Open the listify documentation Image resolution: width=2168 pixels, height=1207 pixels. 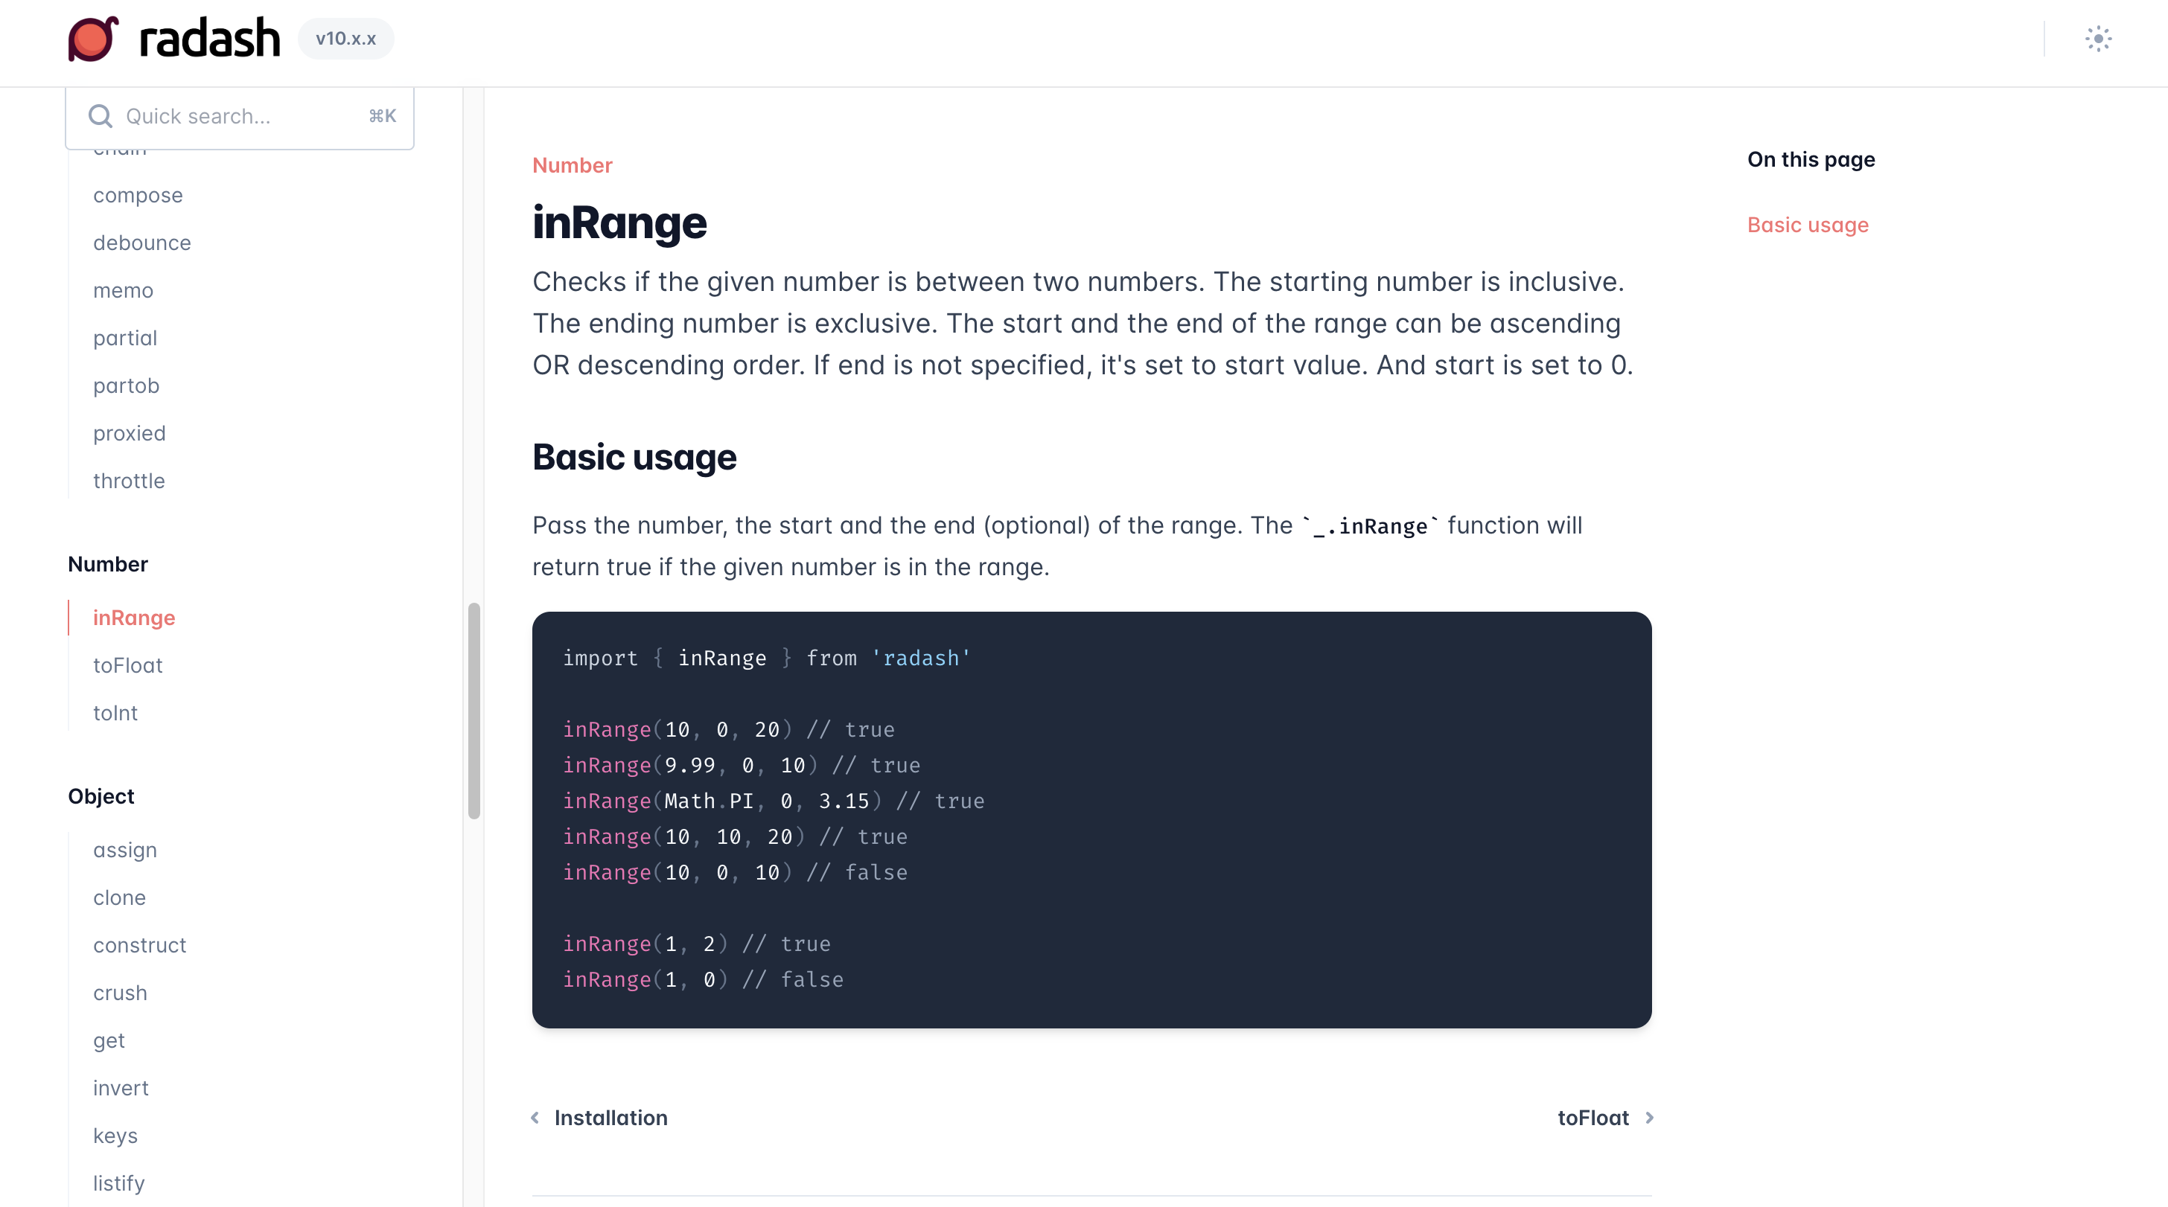[118, 1182]
